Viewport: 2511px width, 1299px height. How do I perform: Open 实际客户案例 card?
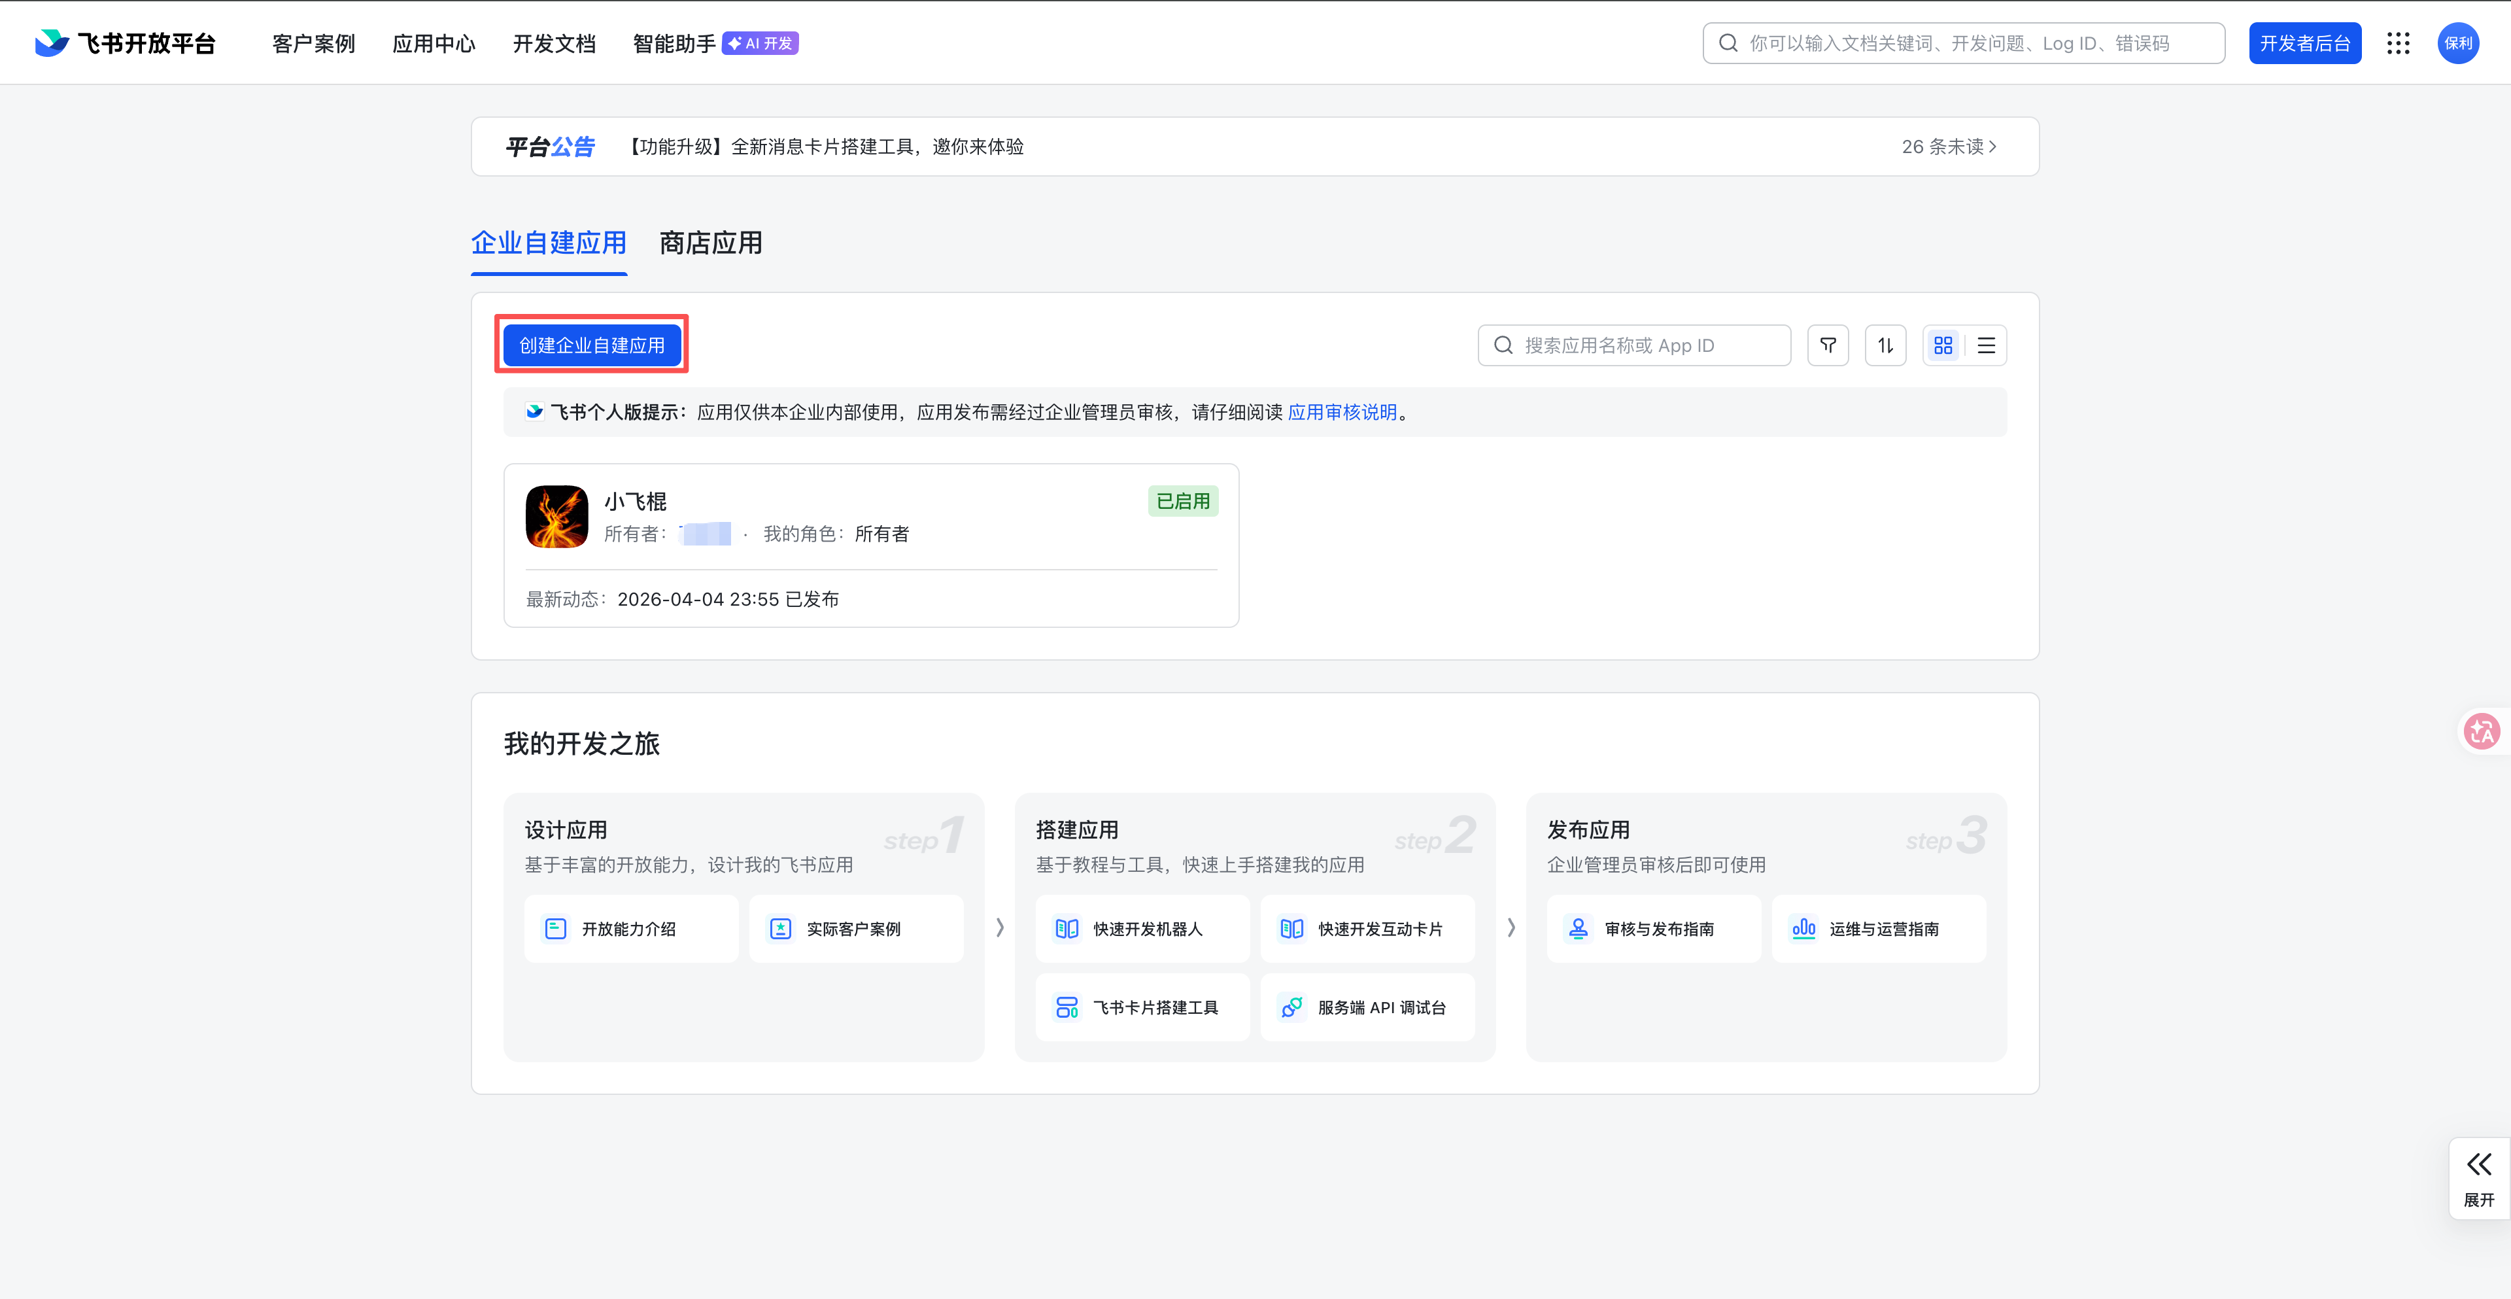856,928
